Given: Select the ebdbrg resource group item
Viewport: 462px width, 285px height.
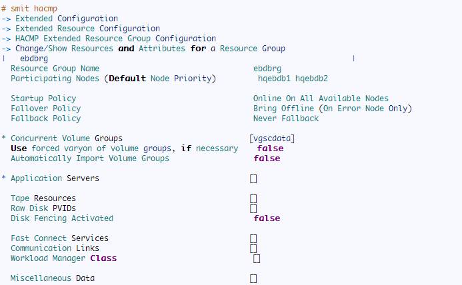Looking at the screenshot, I should point(34,59).
